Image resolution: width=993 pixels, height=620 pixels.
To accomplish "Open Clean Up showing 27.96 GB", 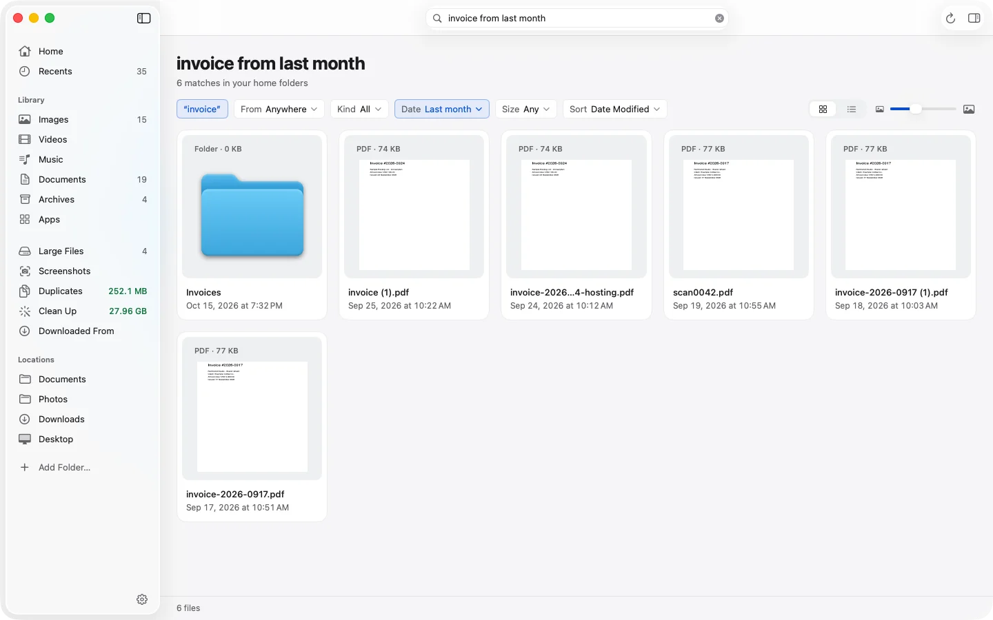I will 83,311.
